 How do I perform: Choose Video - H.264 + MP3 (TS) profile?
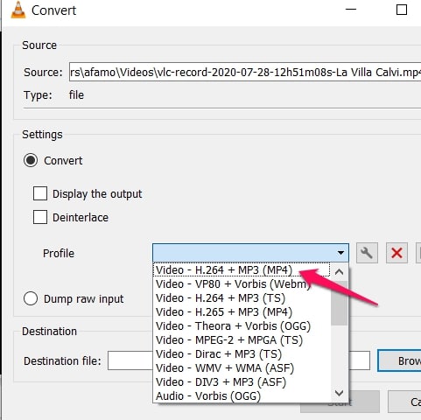242,297
